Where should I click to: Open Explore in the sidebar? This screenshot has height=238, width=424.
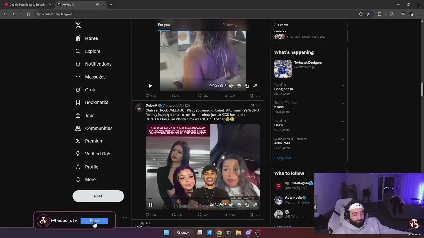(88, 51)
